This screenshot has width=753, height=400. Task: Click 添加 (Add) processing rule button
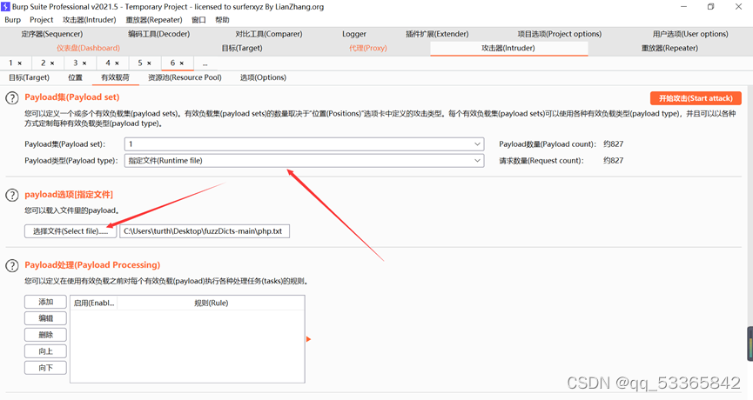click(45, 302)
